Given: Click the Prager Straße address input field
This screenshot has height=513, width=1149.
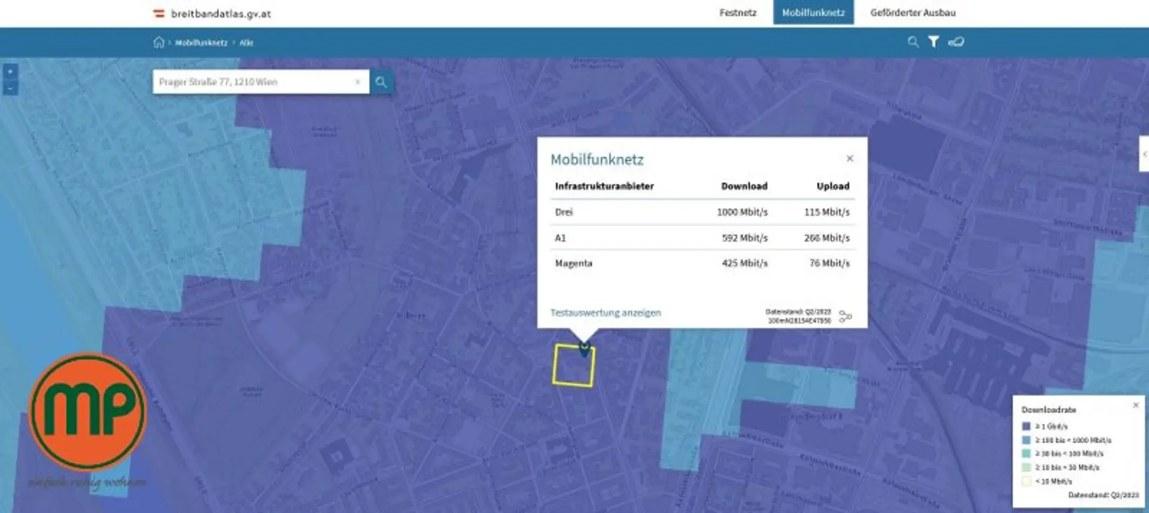Looking at the screenshot, I should pyautogui.click(x=251, y=82).
